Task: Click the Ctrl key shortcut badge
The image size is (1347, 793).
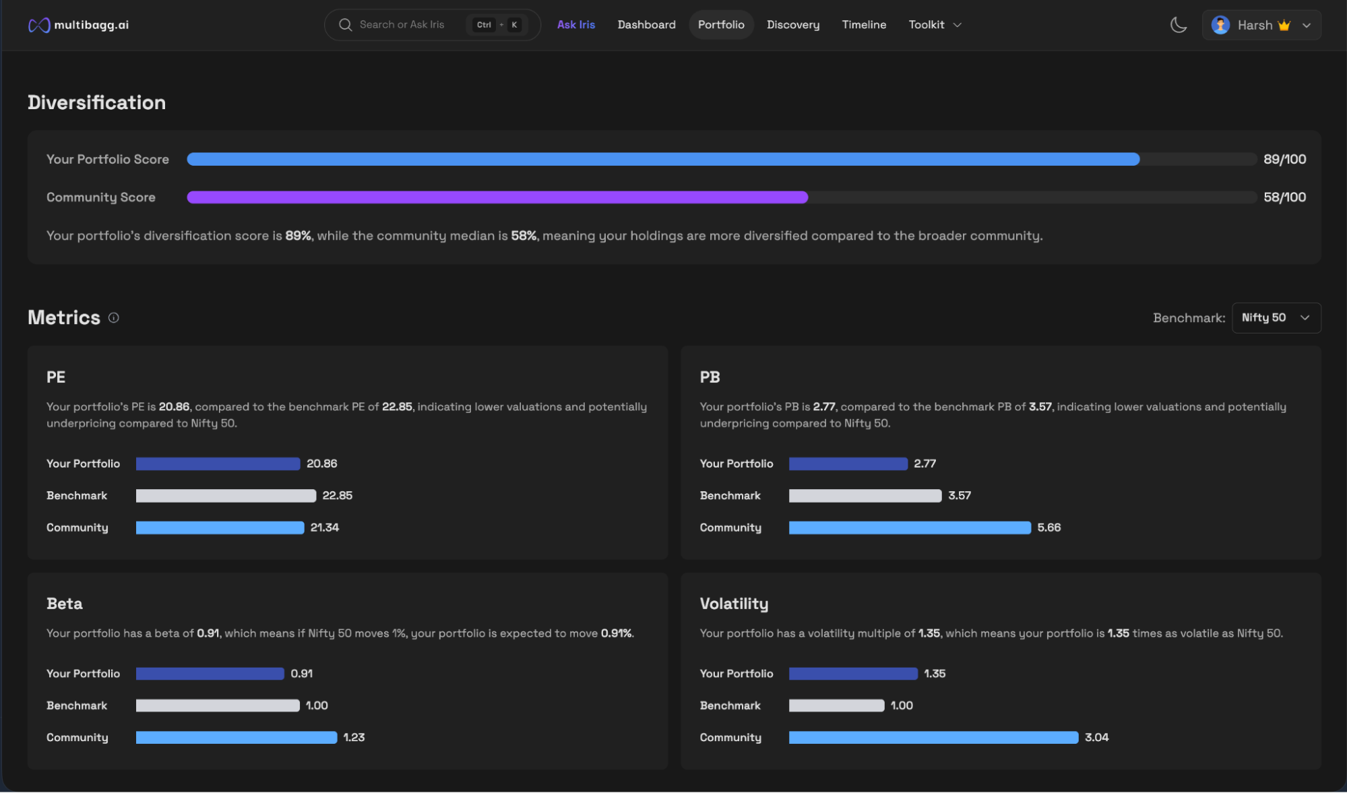Action: click(484, 25)
